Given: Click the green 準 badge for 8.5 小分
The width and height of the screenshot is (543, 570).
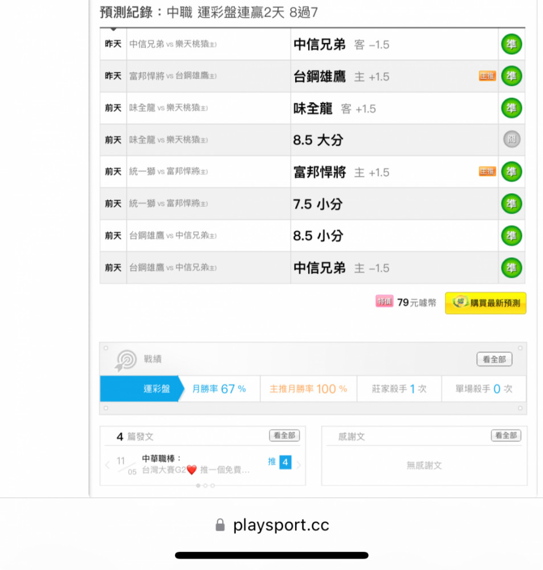Looking at the screenshot, I should [x=512, y=235].
